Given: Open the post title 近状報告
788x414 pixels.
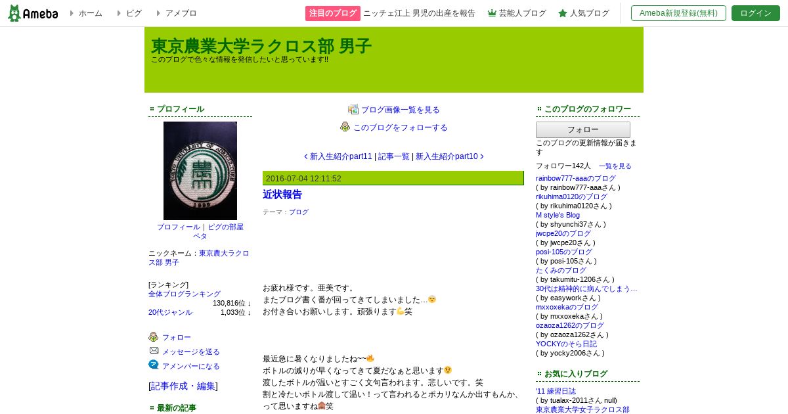Looking at the screenshot, I should (282, 195).
